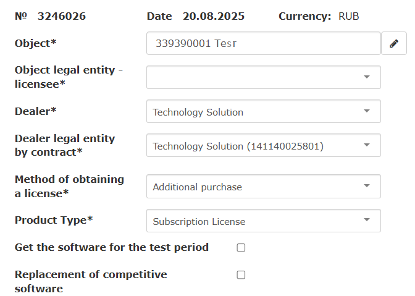Click the Product Type dropdown arrow
The height and width of the screenshot is (296, 415).
point(366,221)
